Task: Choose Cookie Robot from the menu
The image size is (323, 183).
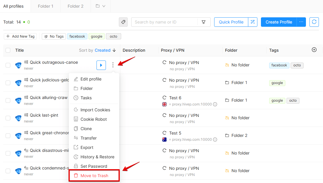Action: tap(94, 119)
